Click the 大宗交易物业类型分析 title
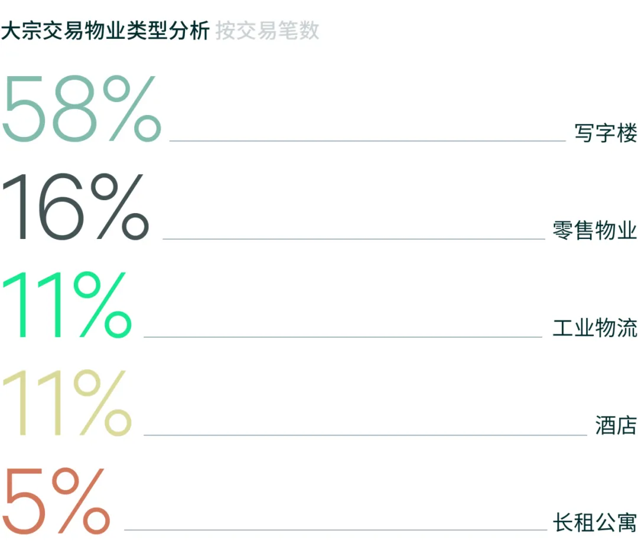Screen dimensions: 638x547 click(105, 31)
